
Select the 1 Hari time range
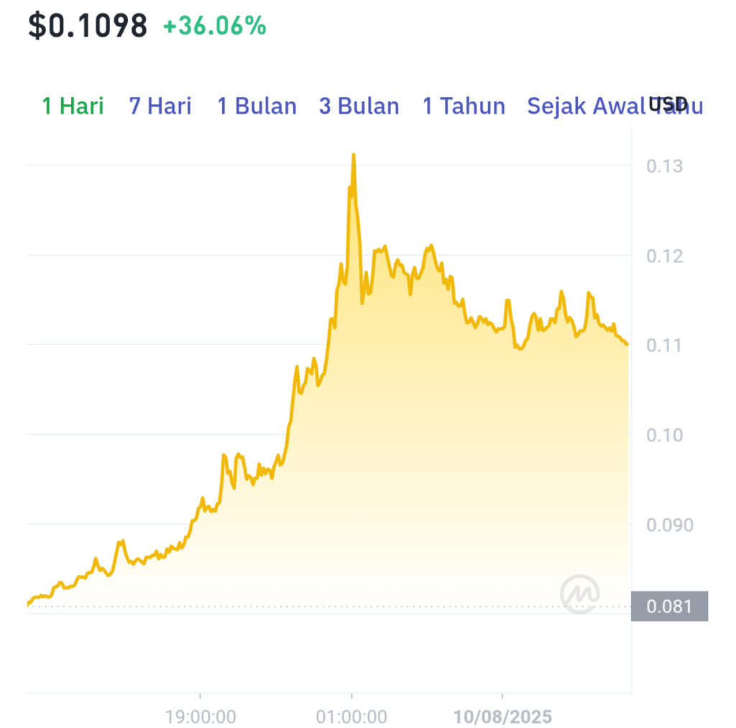coord(73,106)
